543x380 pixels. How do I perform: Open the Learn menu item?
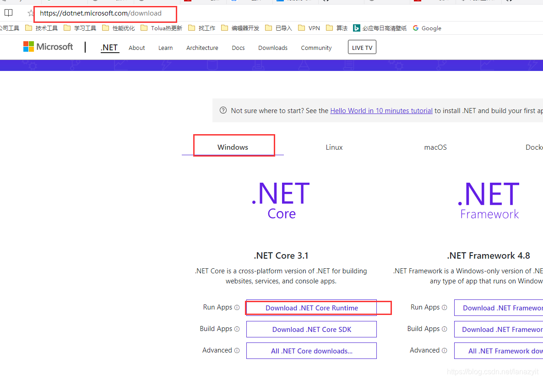pos(166,48)
